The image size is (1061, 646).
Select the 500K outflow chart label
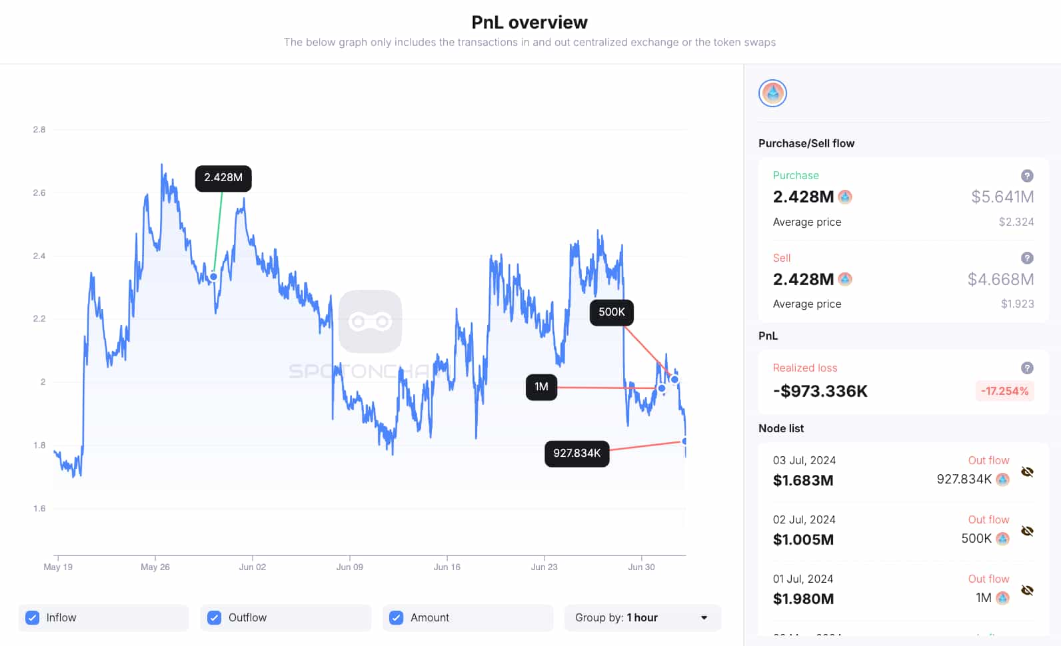(x=611, y=312)
